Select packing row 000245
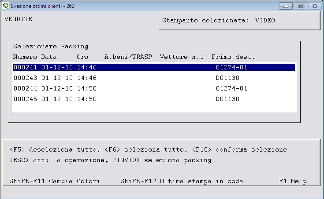This screenshot has height=199, width=324. point(154,99)
